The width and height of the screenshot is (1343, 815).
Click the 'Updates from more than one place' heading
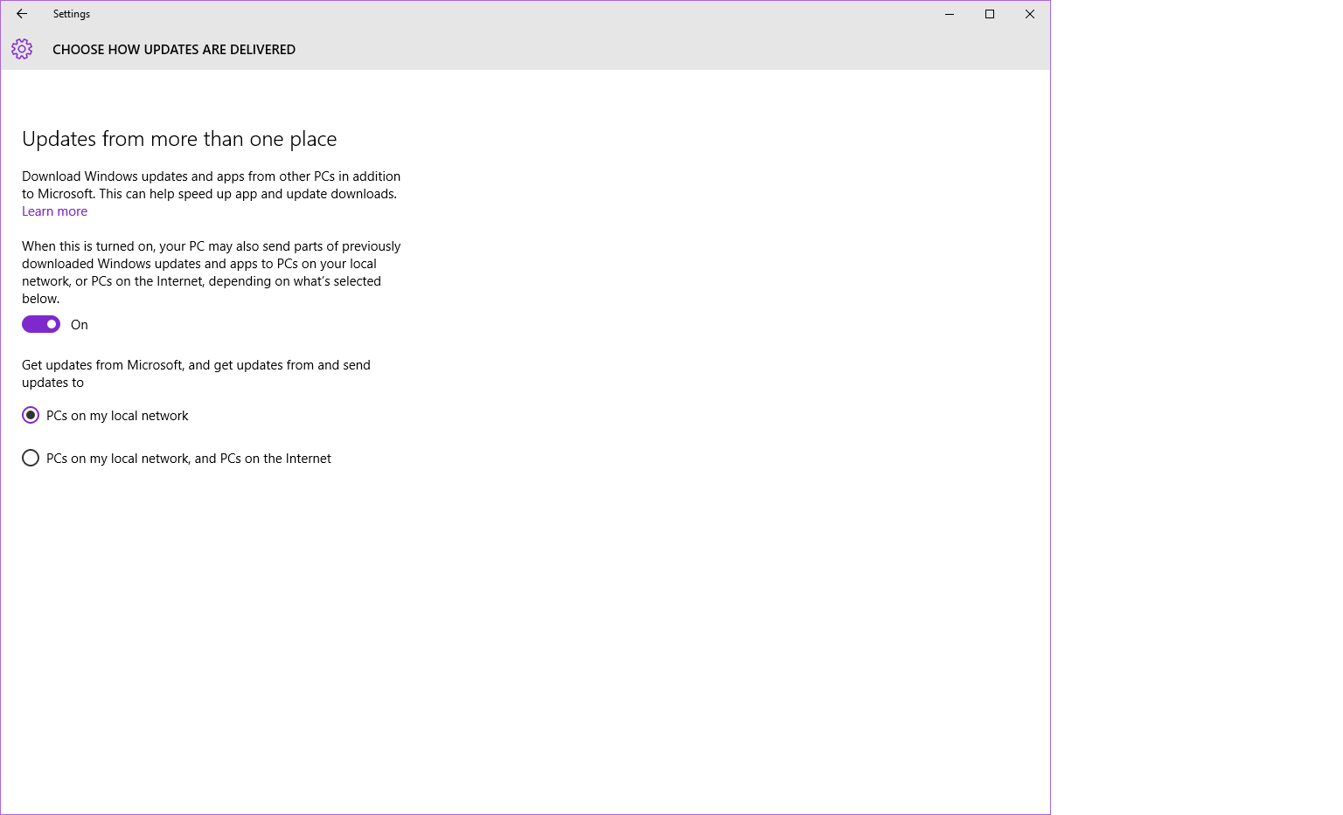[x=179, y=139]
